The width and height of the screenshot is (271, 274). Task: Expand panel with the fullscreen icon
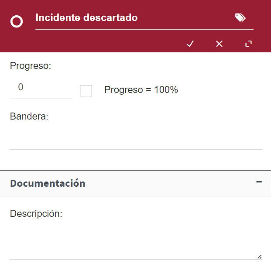click(248, 44)
